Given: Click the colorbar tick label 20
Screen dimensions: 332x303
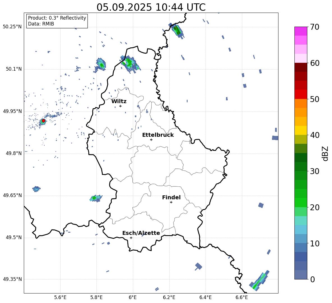Looking at the screenshot, I should pos(315,207).
